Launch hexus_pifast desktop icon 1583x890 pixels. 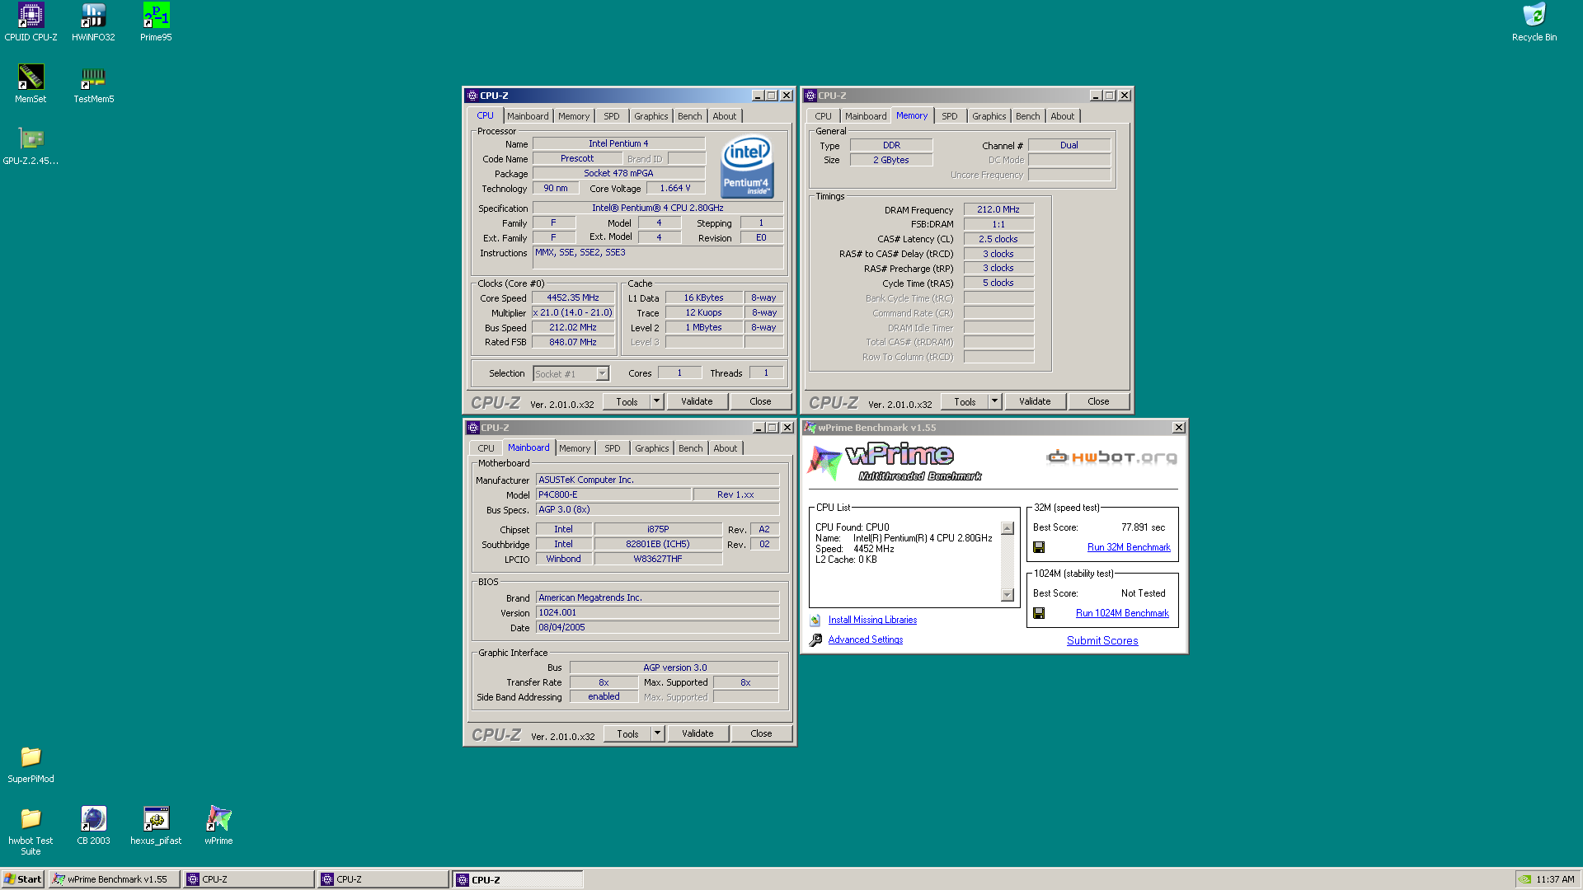click(156, 826)
